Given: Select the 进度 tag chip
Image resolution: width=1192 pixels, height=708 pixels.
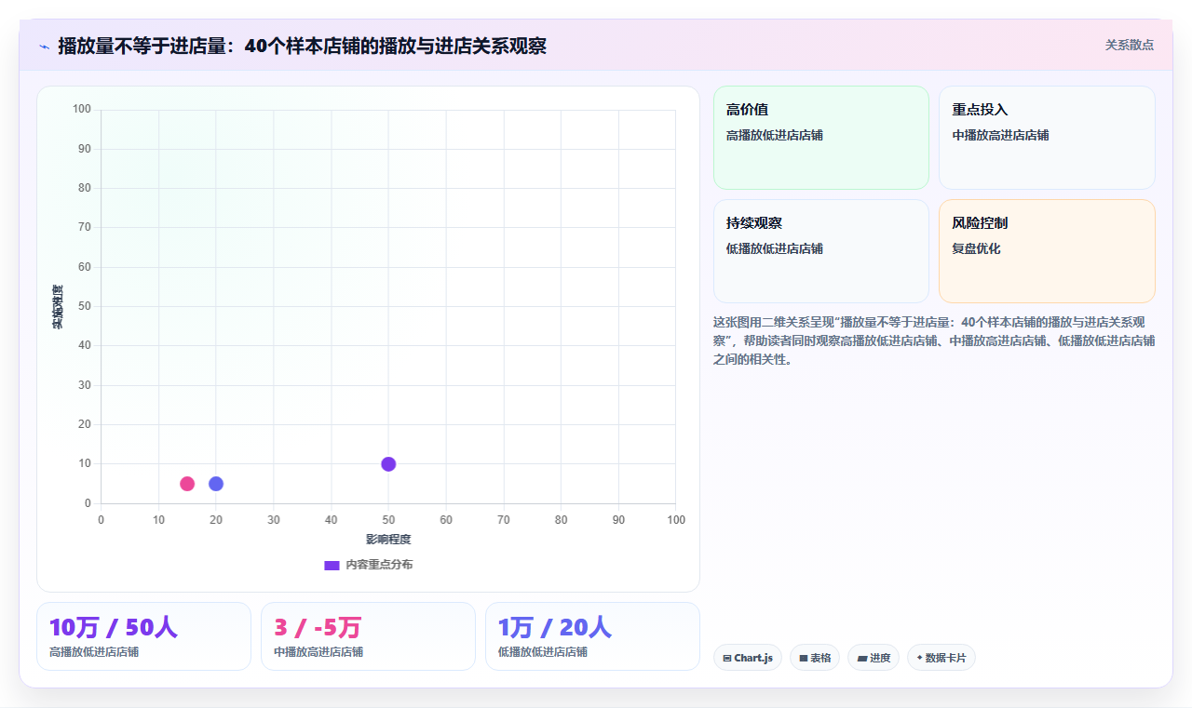Looking at the screenshot, I should [x=874, y=658].
